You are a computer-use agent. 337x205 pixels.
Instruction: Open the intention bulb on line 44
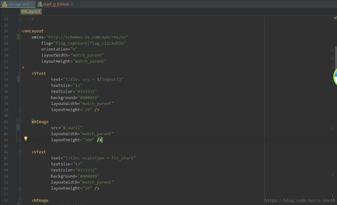26,139
